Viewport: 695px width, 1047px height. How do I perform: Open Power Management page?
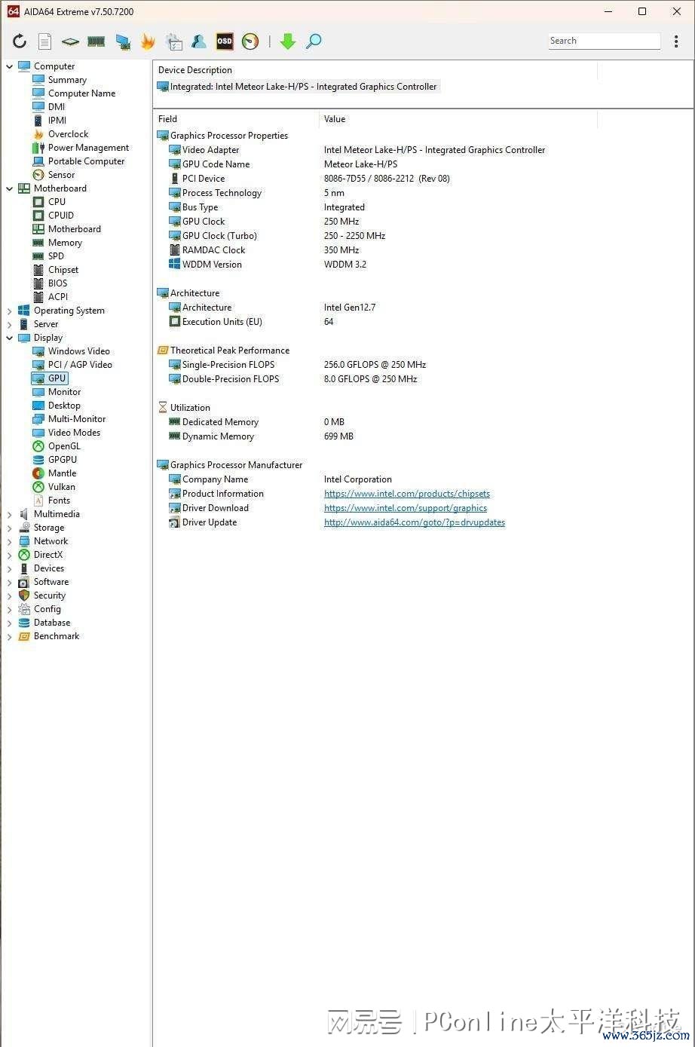(x=88, y=148)
